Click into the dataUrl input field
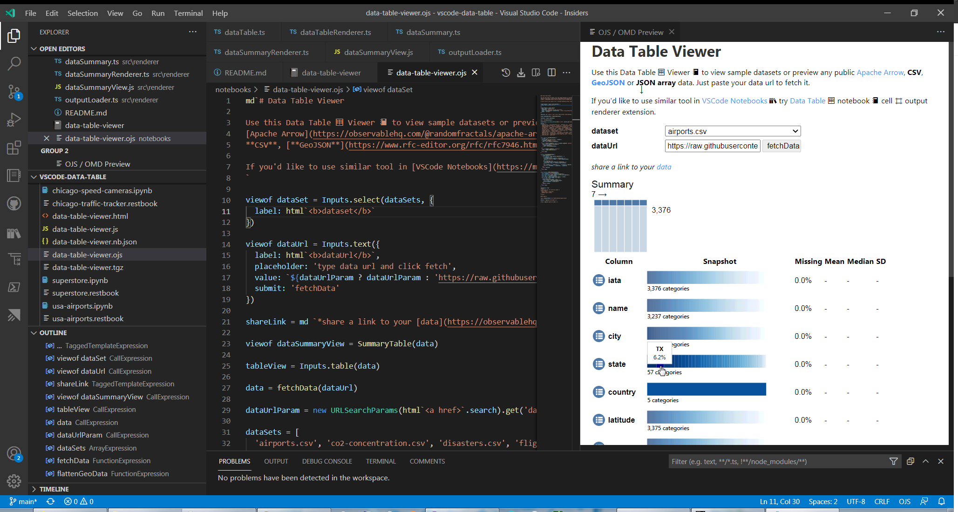This screenshot has width=958, height=512. point(712,146)
